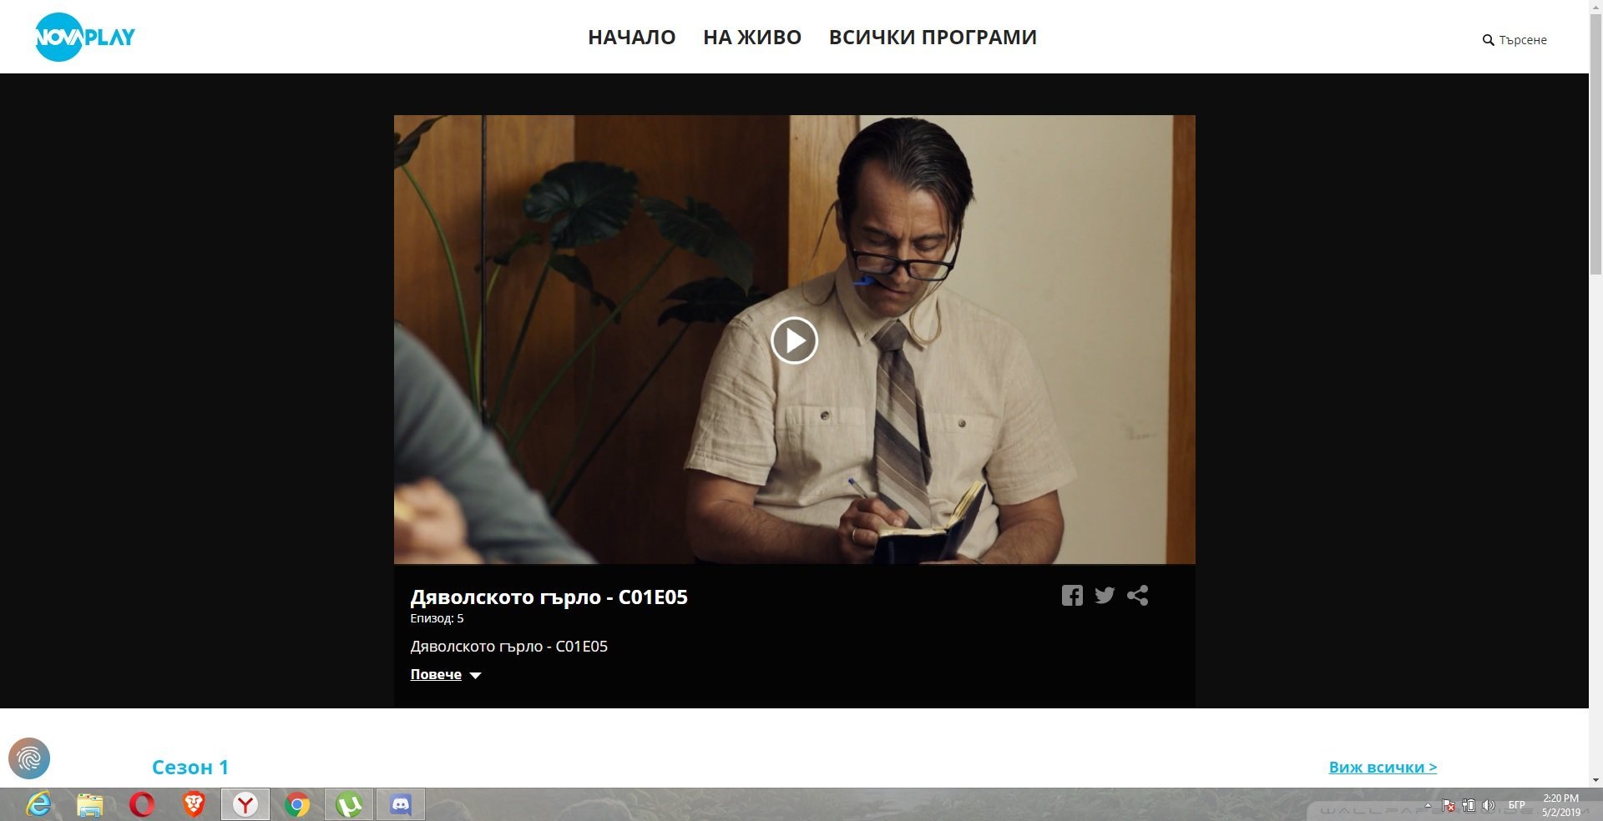Click the scrollbar down arrow

pos(1595,780)
